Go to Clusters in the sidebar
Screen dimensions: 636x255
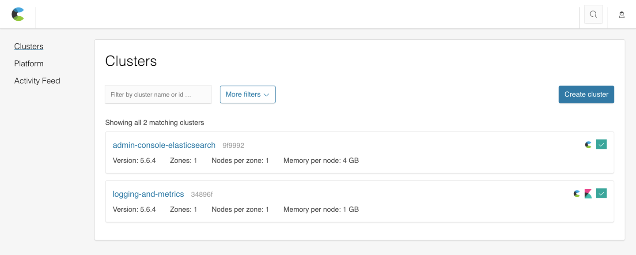(29, 46)
